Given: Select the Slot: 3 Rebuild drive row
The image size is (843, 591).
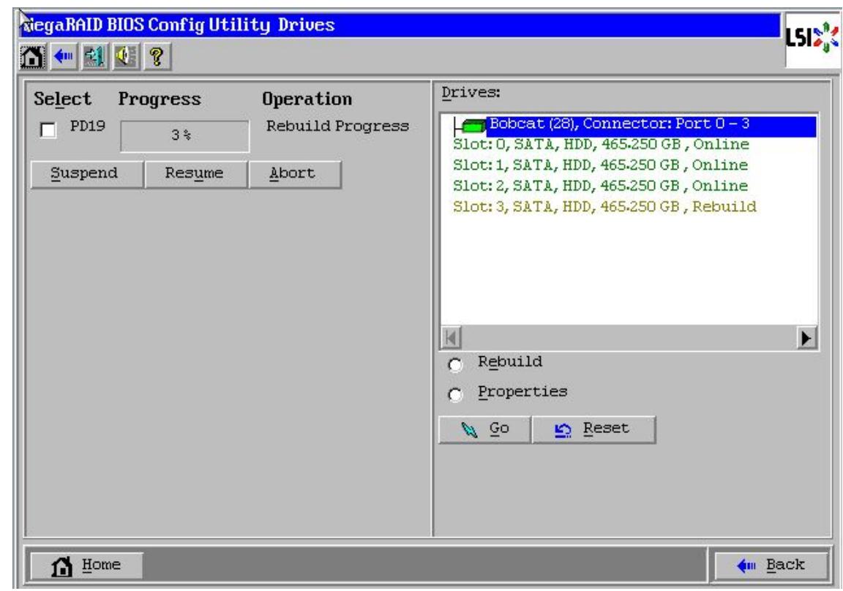Looking at the screenshot, I should tap(604, 207).
